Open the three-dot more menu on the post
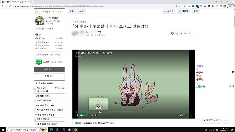 195,33
